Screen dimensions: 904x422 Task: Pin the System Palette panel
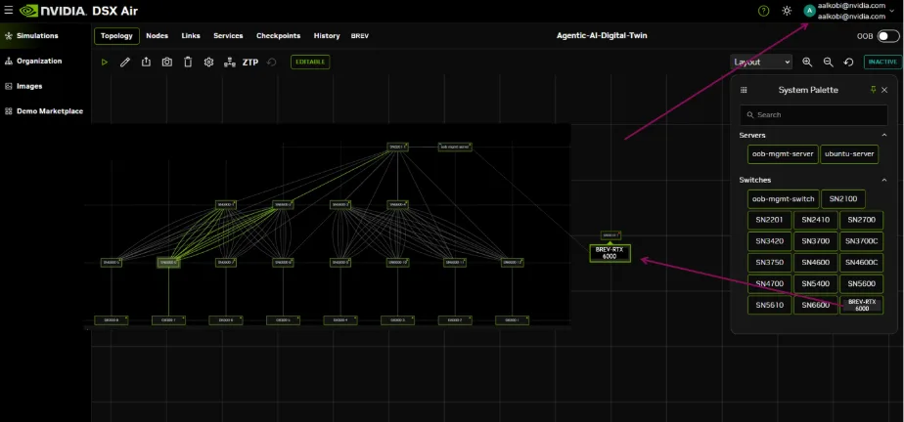click(x=873, y=90)
